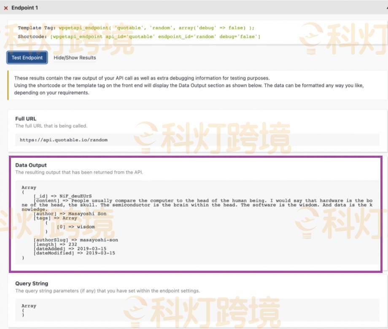Screen dimensions: 388x329
Task: Select the highlighted Data Output array box
Action: [x=194, y=213]
